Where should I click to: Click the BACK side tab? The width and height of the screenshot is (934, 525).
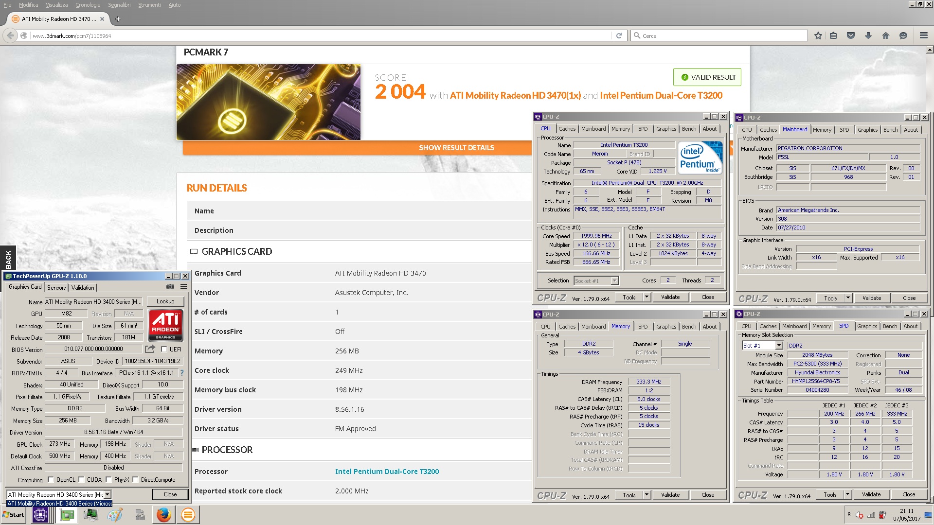[8, 258]
